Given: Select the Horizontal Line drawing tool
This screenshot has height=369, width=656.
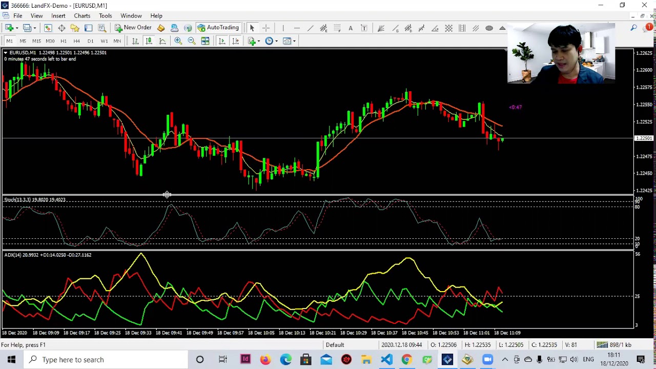Looking at the screenshot, I should pos(297,28).
